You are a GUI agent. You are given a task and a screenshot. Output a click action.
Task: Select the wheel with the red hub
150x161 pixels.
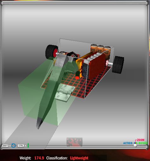tap(51, 52)
